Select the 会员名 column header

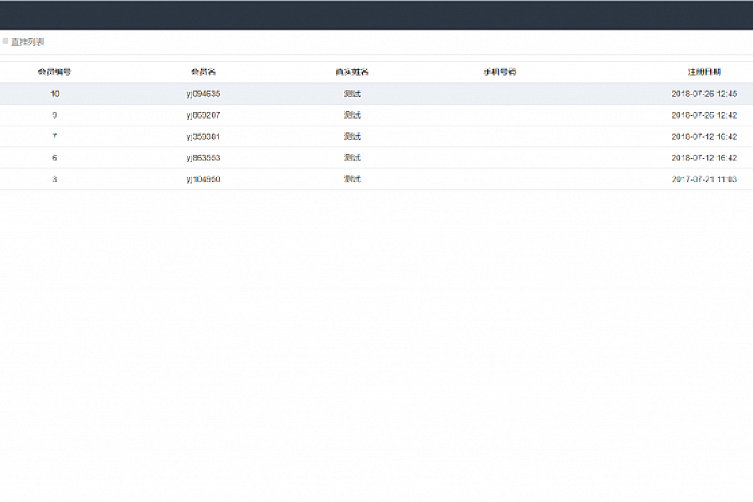203,72
